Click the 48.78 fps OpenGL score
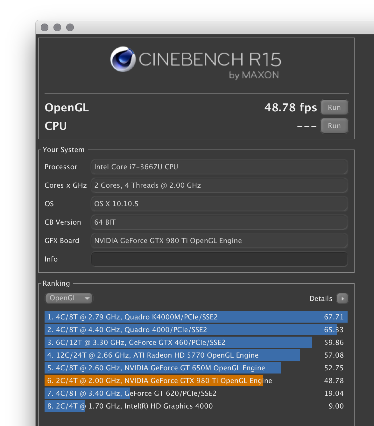This screenshot has height=426, width=374. pos(291,108)
